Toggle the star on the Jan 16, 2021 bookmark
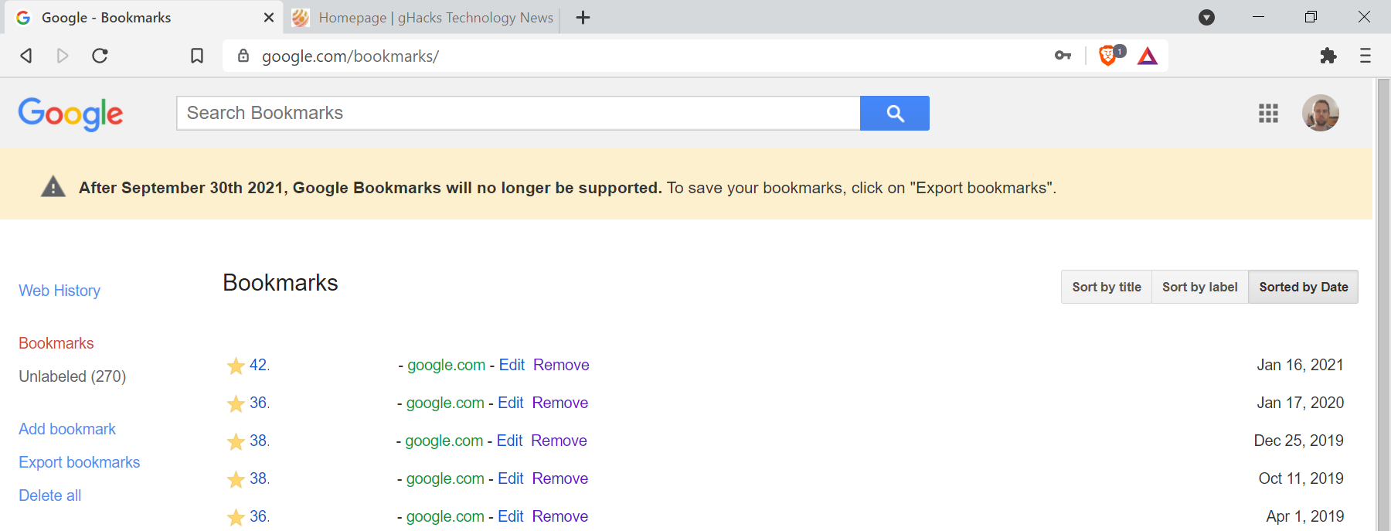This screenshot has height=531, width=1391. 236,366
